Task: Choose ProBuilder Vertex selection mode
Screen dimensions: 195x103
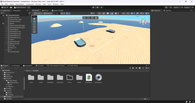Action: (88, 18)
